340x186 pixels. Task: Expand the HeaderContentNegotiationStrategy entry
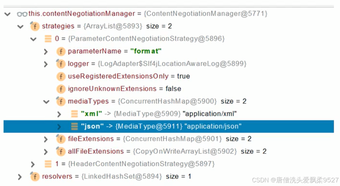[33, 164]
